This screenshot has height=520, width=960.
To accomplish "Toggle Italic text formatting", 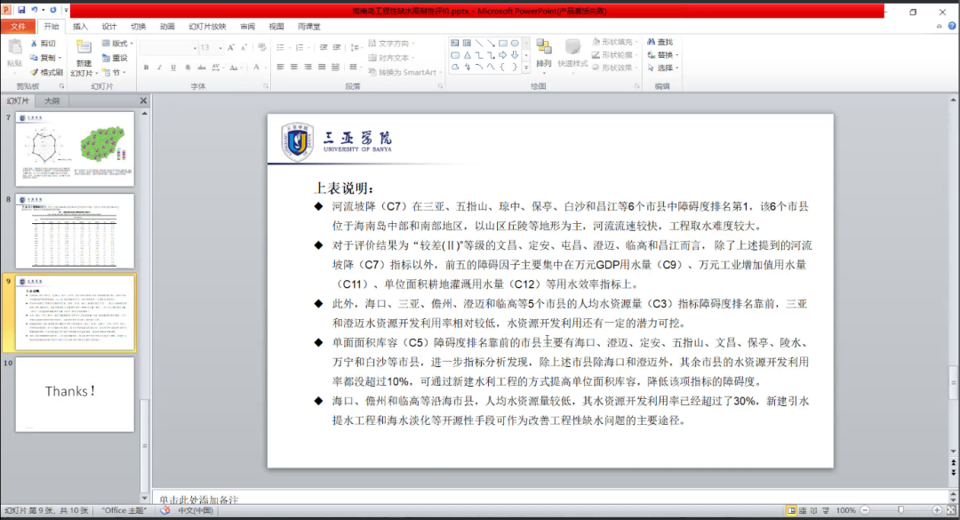I will (159, 68).
